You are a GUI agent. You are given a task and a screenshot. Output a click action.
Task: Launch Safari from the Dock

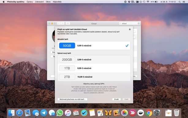(19, 113)
